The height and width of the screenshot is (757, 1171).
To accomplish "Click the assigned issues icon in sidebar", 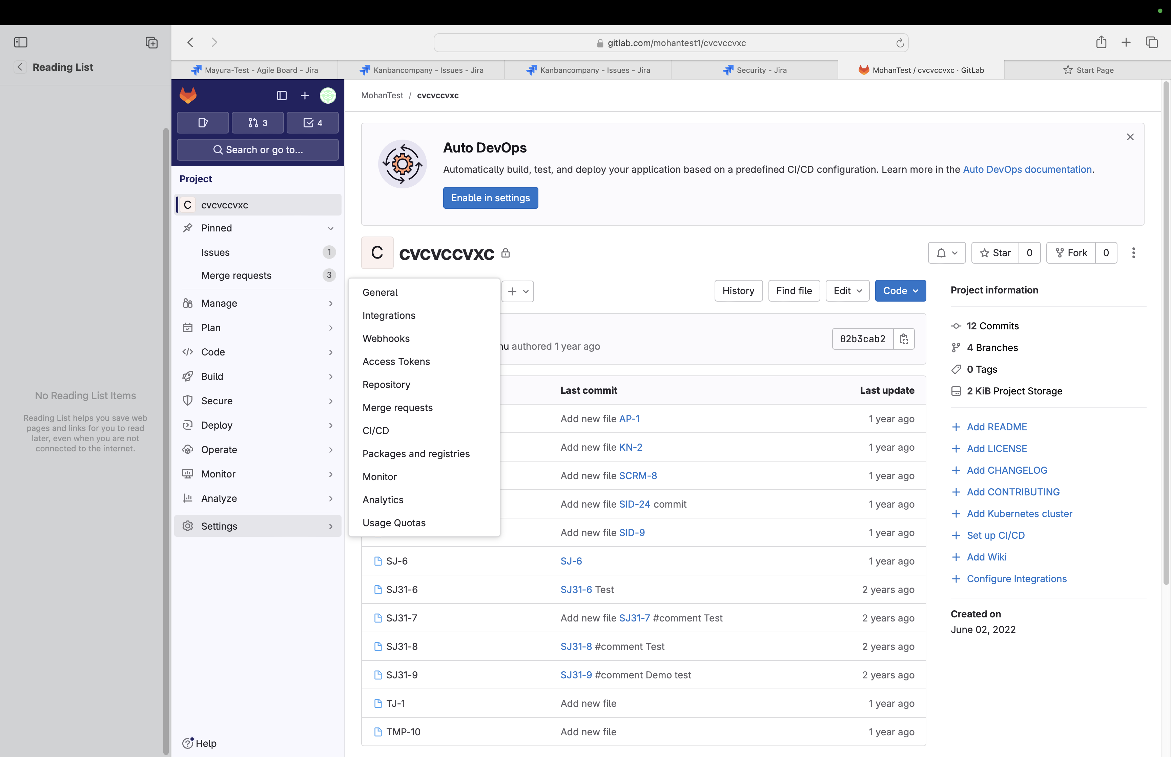I will [x=203, y=122].
